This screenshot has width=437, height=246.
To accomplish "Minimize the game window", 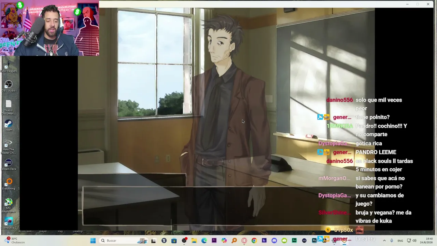I will [407, 4].
